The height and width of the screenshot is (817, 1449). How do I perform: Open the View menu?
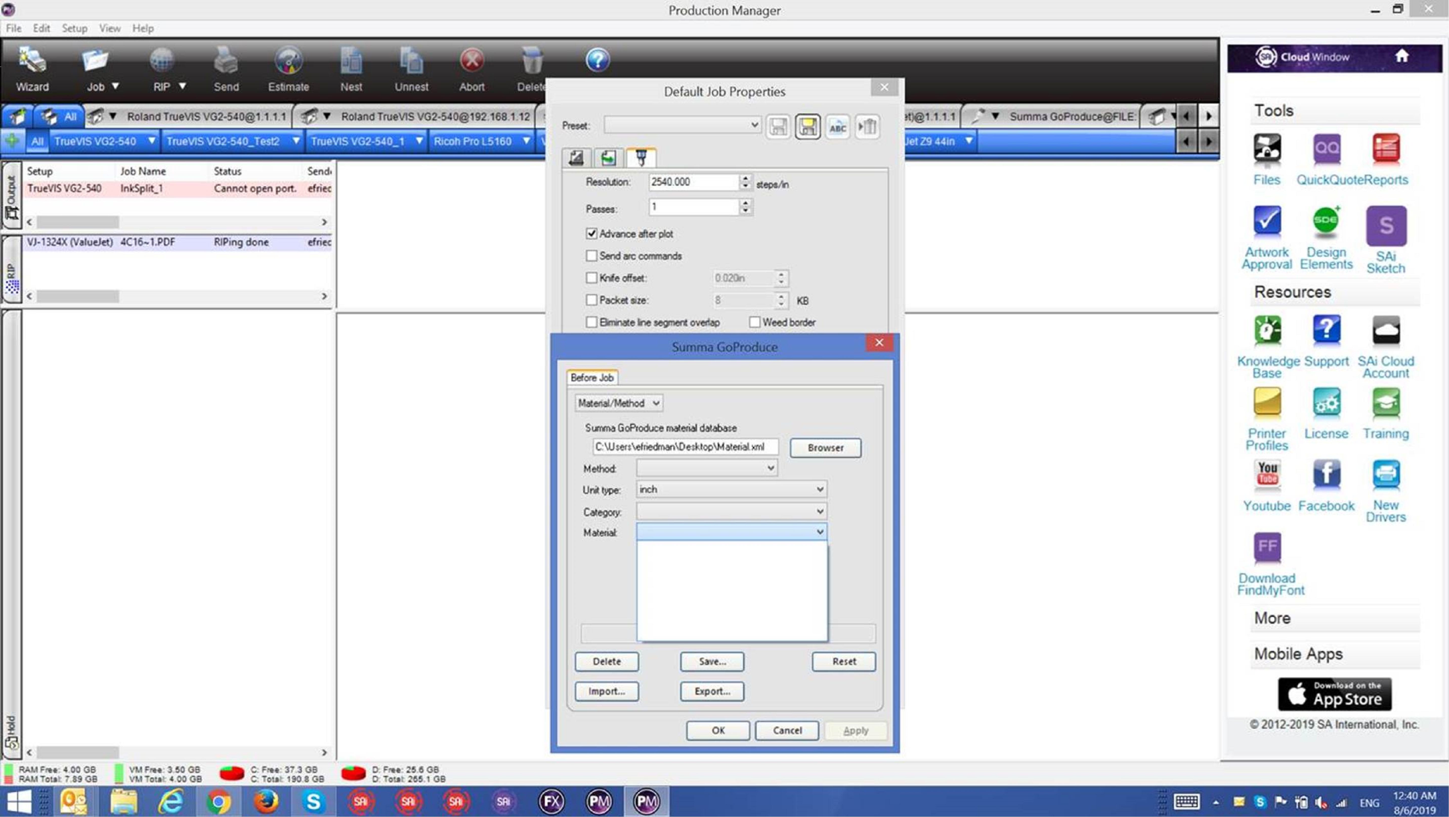pyautogui.click(x=110, y=28)
